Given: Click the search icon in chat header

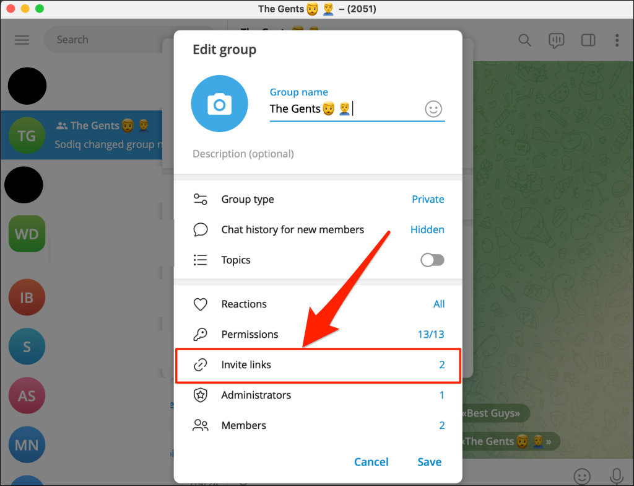Looking at the screenshot, I should (x=524, y=40).
